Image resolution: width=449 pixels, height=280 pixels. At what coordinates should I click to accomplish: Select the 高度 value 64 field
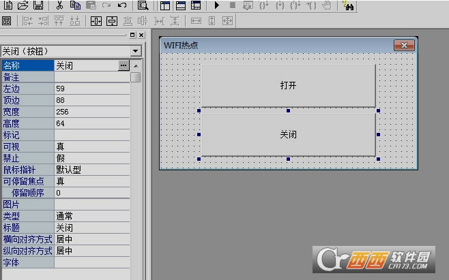(91, 123)
